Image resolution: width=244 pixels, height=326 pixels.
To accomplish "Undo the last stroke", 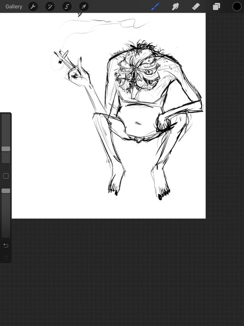I will pyautogui.click(x=6, y=246).
